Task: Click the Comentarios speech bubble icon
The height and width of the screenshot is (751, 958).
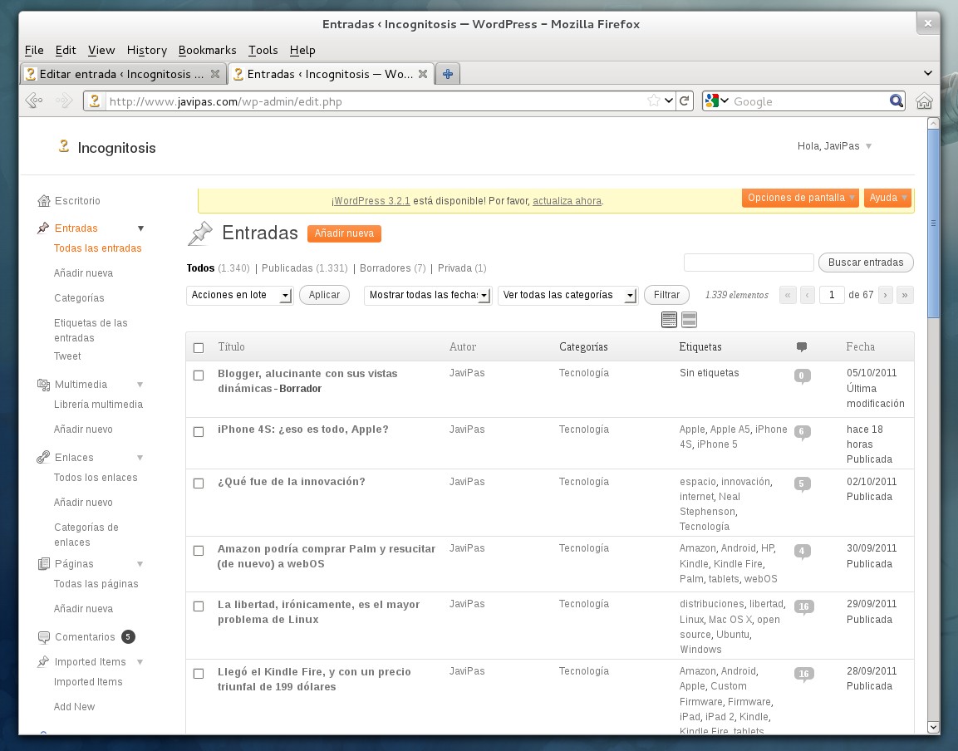Action: coord(43,637)
